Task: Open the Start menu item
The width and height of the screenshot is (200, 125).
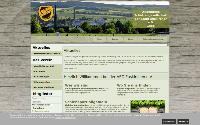Action: (x=99, y=39)
